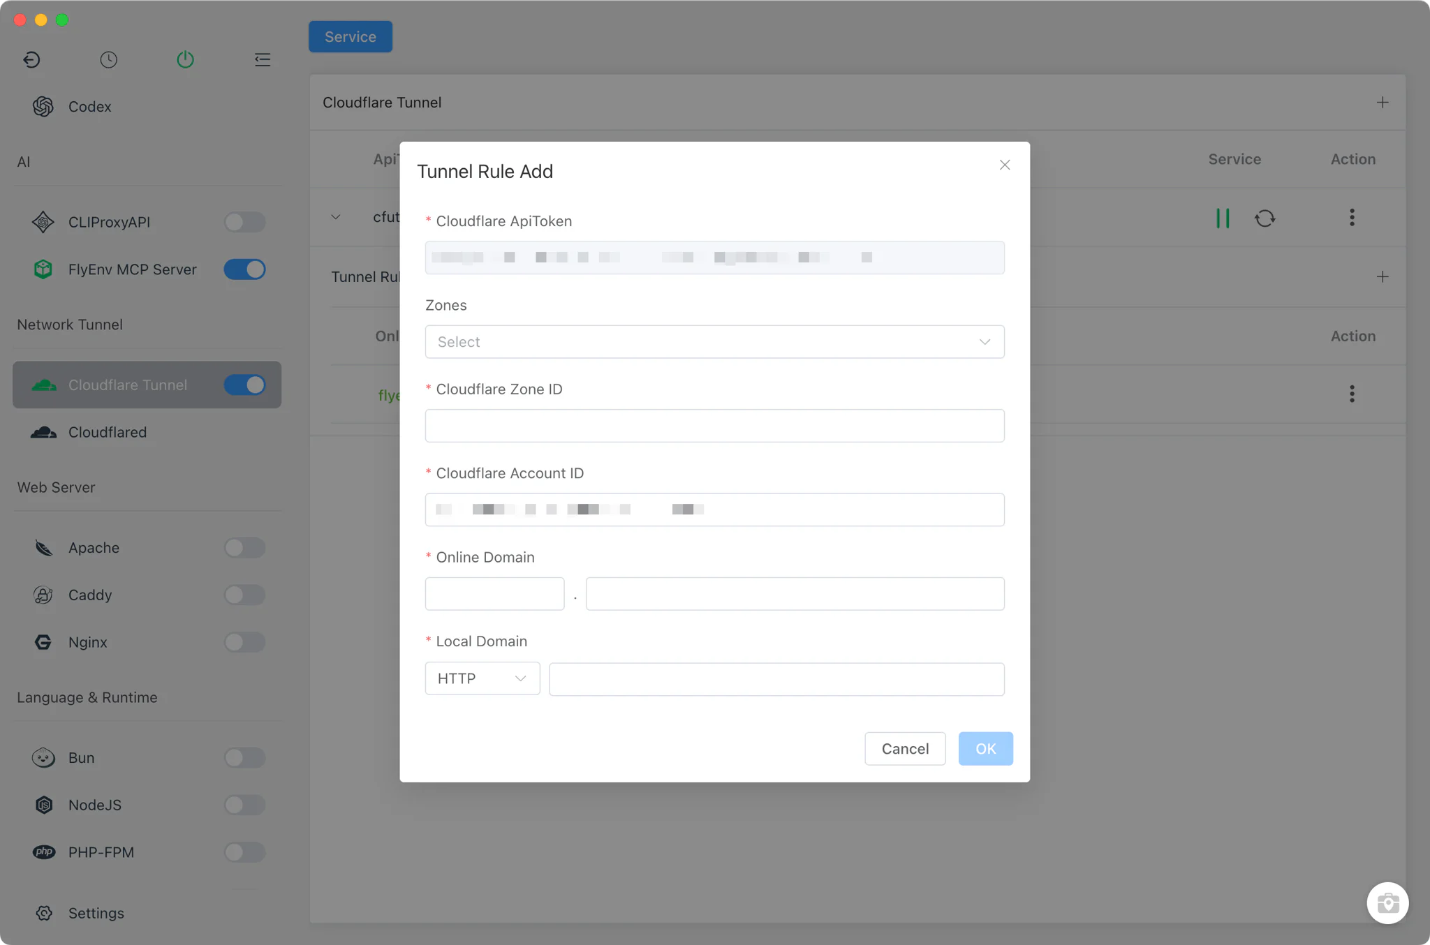Open the history clock icon
The height and width of the screenshot is (945, 1430).
(x=108, y=60)
